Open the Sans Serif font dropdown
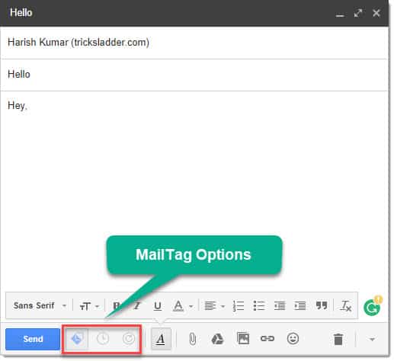 pos(40,305)
